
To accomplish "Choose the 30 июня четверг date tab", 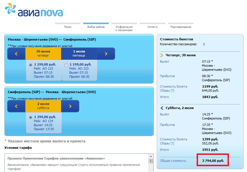I will click(43, 54).
